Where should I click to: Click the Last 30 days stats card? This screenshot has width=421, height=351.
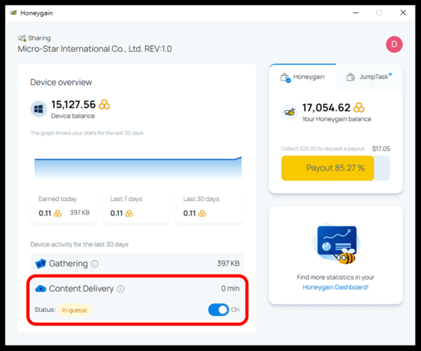tap(210, 207)
